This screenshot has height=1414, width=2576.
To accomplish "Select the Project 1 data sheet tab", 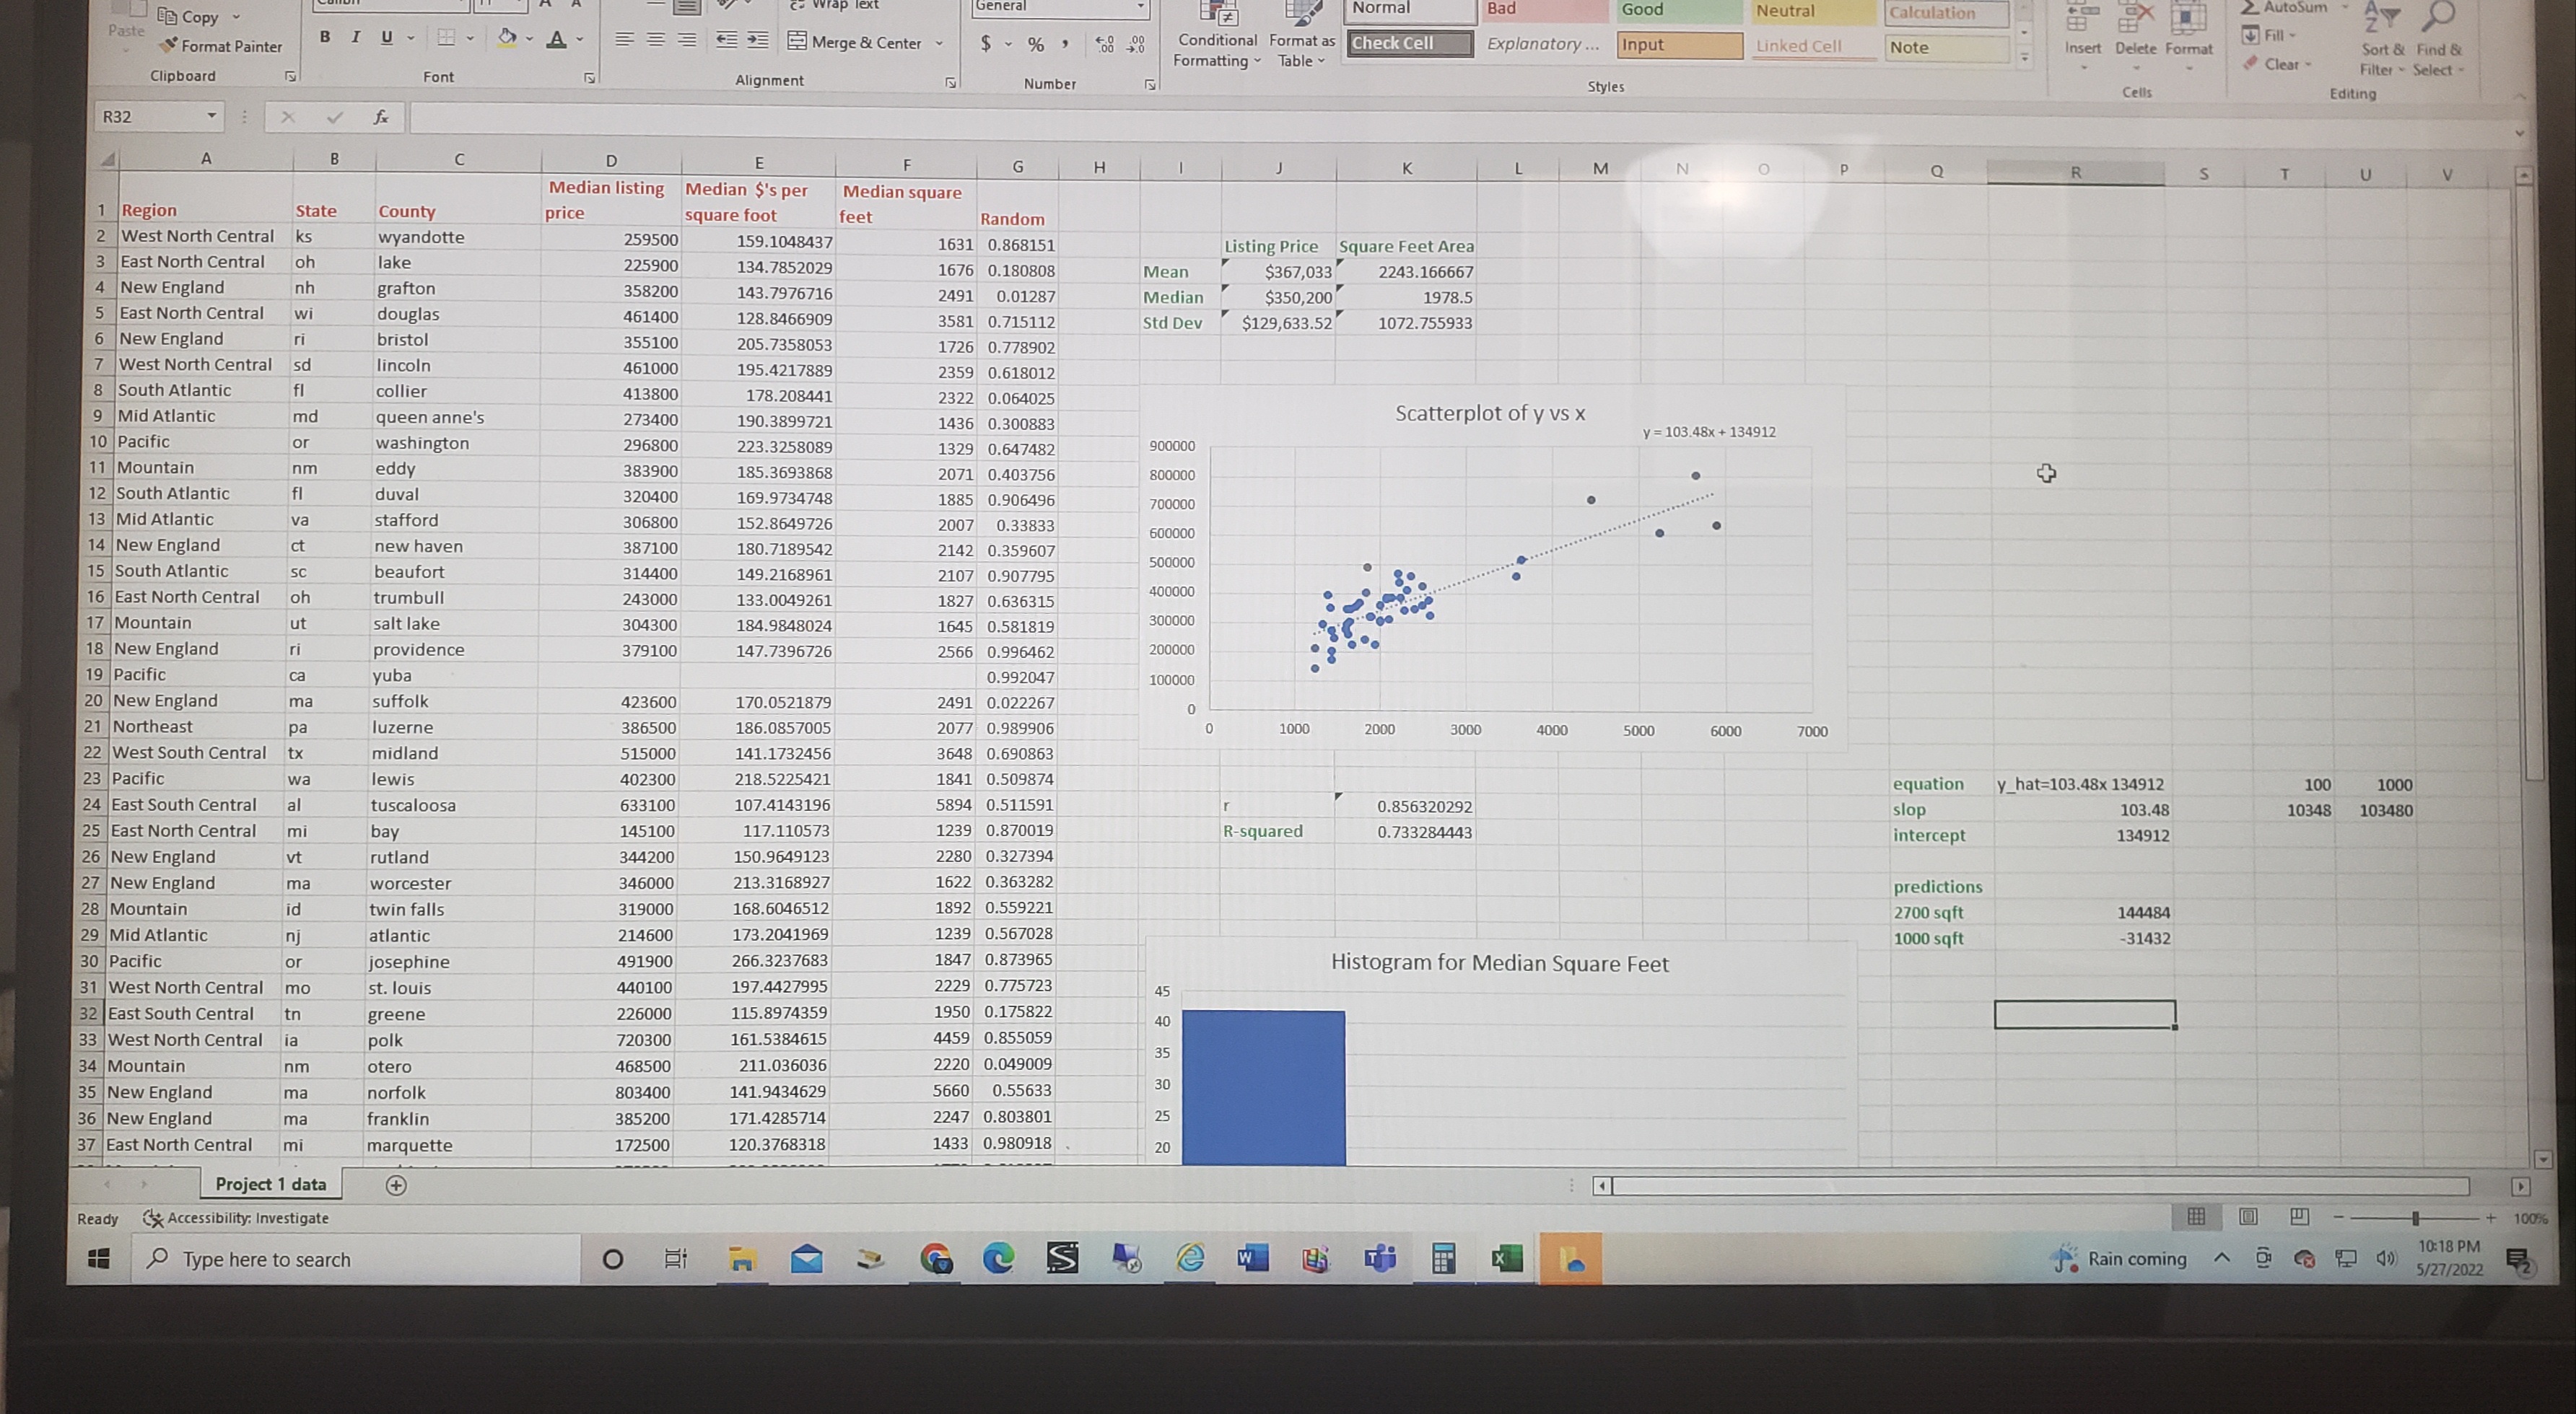I will point(270,1184).
